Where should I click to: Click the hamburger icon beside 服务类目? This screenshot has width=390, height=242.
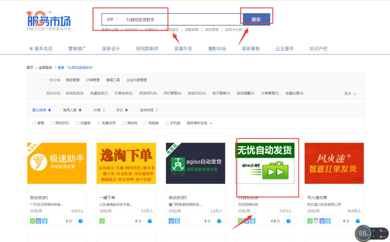31,48
